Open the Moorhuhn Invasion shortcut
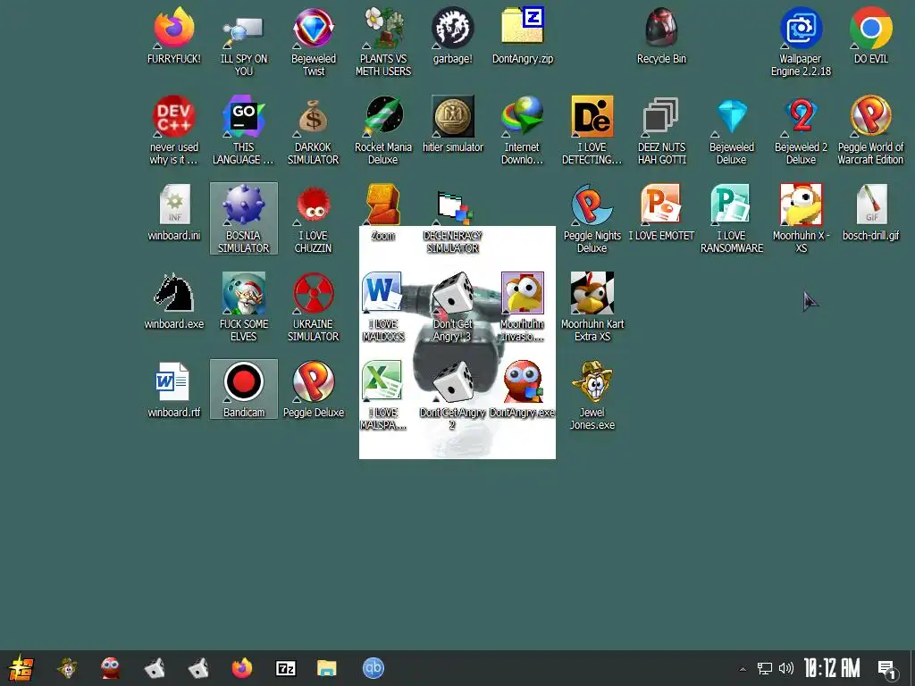 (522, 306)
